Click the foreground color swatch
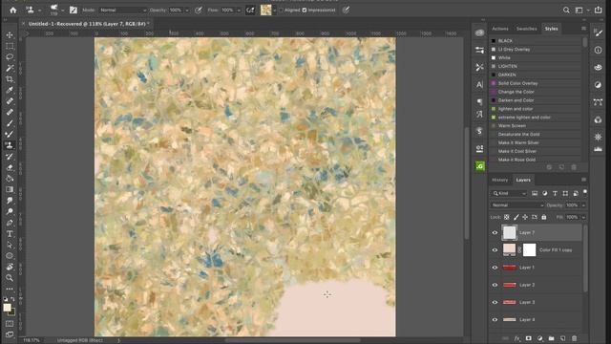 (x=7, y=308)
